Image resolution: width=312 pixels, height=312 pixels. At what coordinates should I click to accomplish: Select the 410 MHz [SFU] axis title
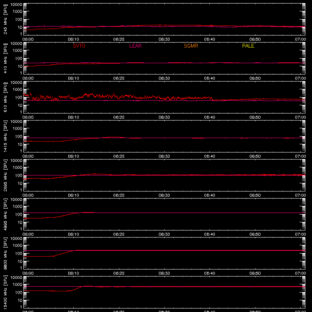click(x=5, y=58)
